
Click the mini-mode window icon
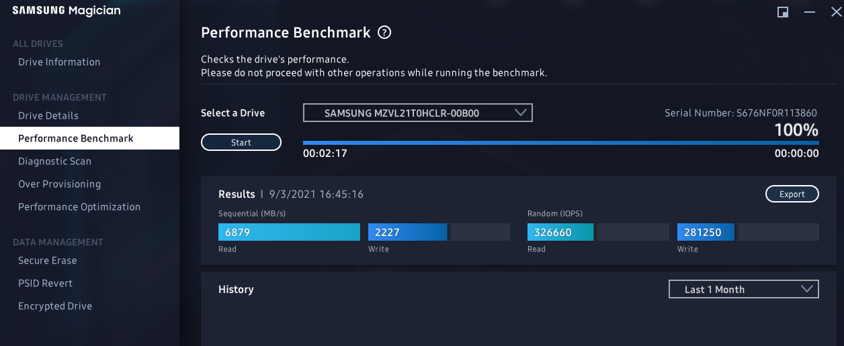[782, 12]
